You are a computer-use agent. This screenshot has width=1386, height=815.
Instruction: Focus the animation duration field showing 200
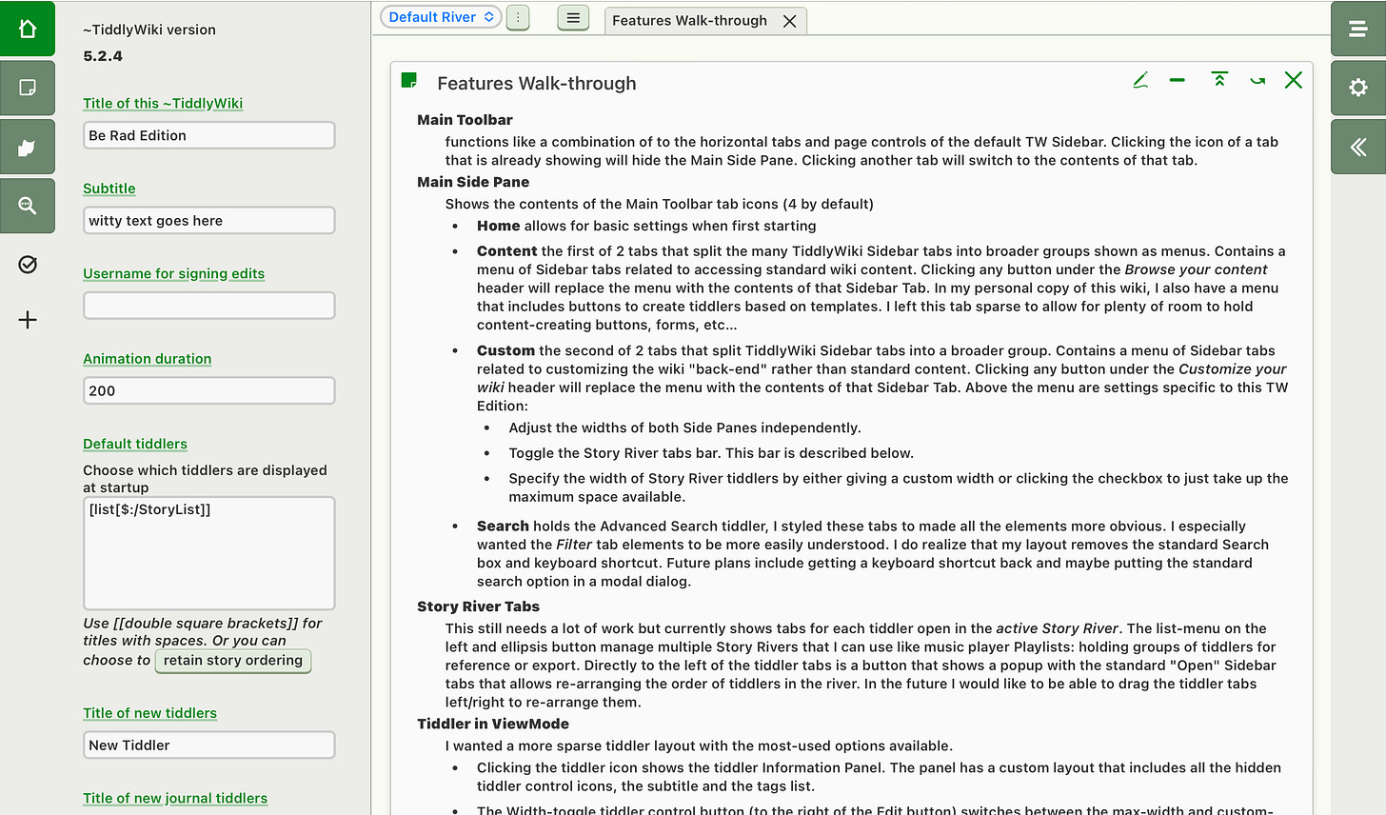209,390
